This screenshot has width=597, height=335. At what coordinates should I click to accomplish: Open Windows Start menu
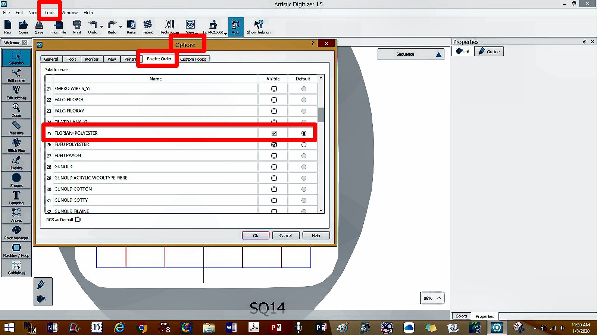[x=9, y=328]
